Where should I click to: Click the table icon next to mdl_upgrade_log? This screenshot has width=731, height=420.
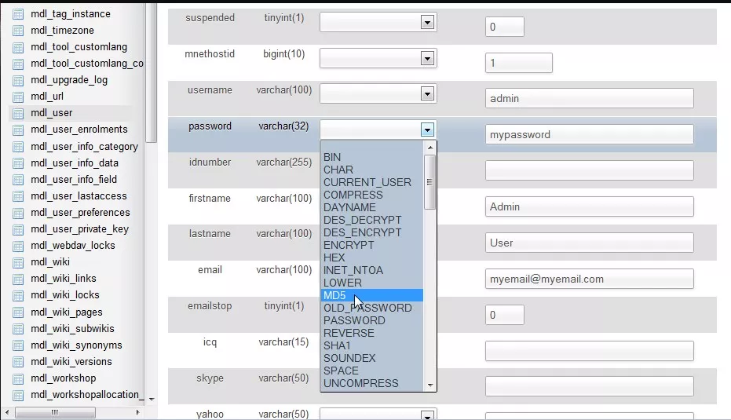coord(17,80)
